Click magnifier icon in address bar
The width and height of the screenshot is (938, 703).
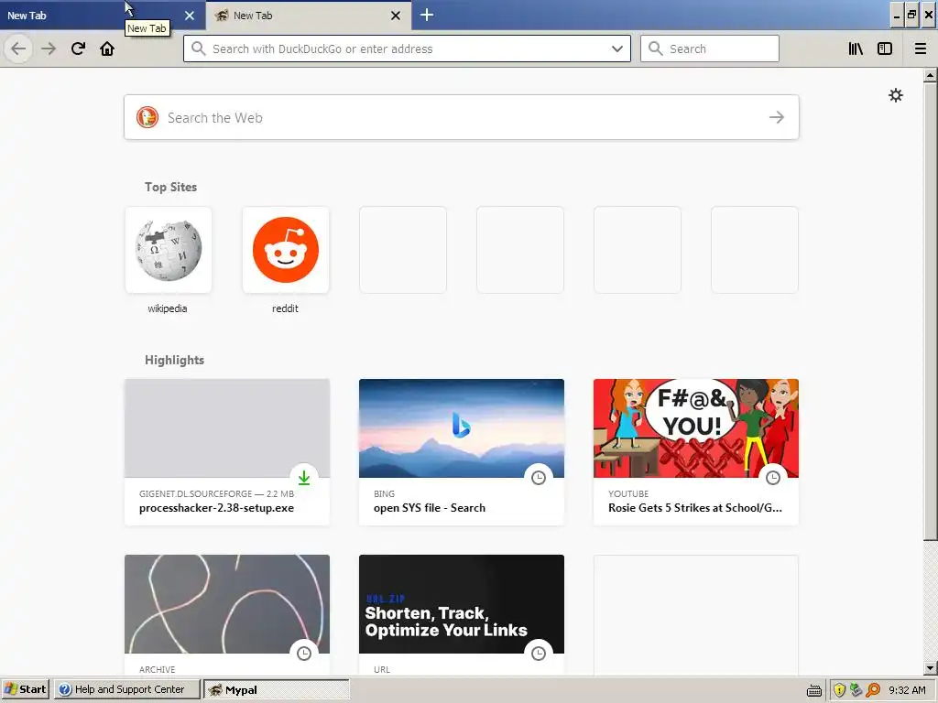[x=198, y=49]
